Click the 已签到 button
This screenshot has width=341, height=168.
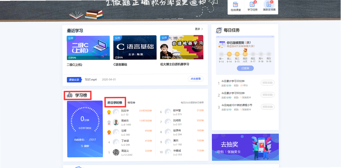245,68
